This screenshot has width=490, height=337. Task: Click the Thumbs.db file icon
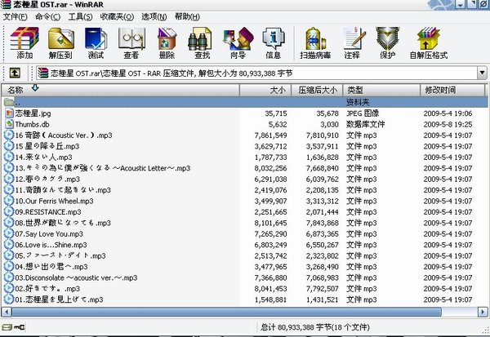[x=9, y=124]
